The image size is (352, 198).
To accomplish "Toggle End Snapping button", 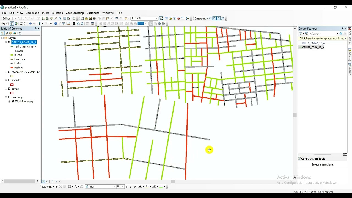I will tap(215, 18).
